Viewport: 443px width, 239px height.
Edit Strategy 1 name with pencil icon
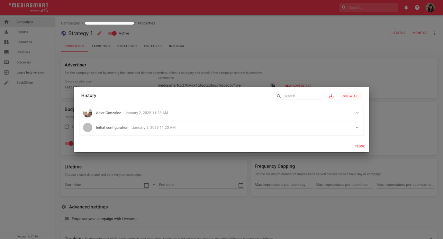click(x=100, y=34)
